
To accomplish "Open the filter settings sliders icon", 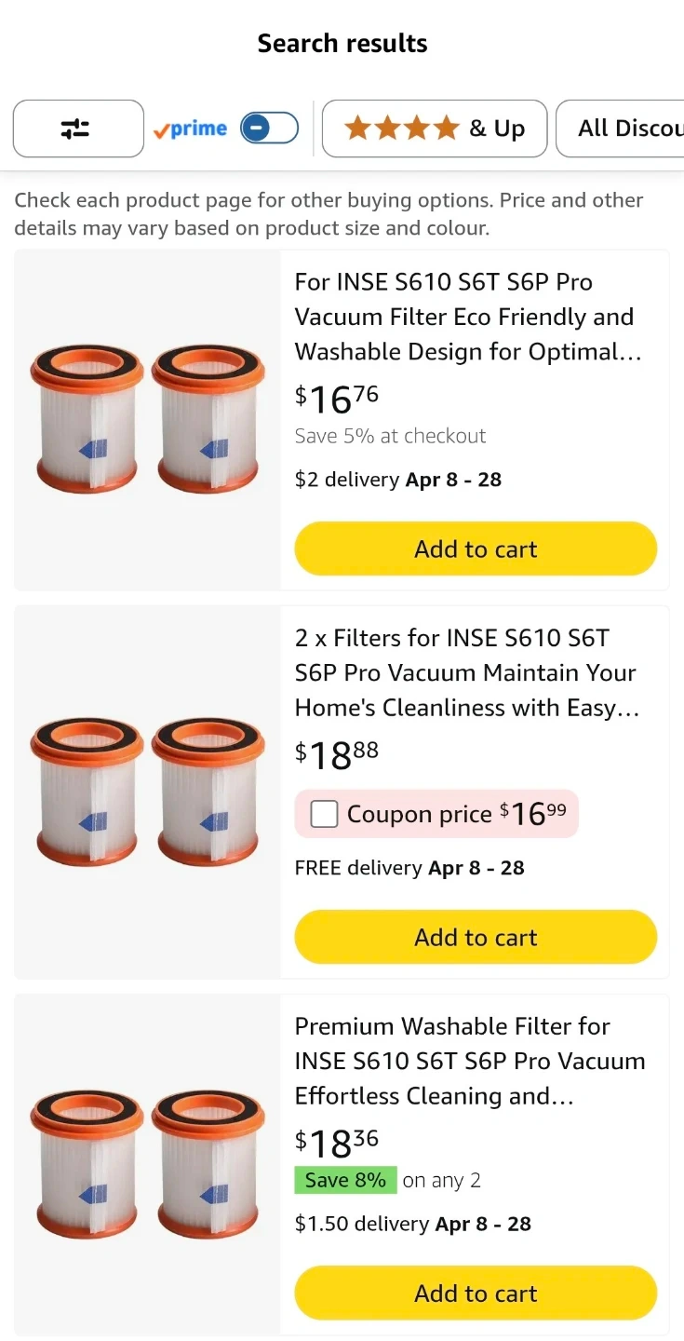I will 77,129.
